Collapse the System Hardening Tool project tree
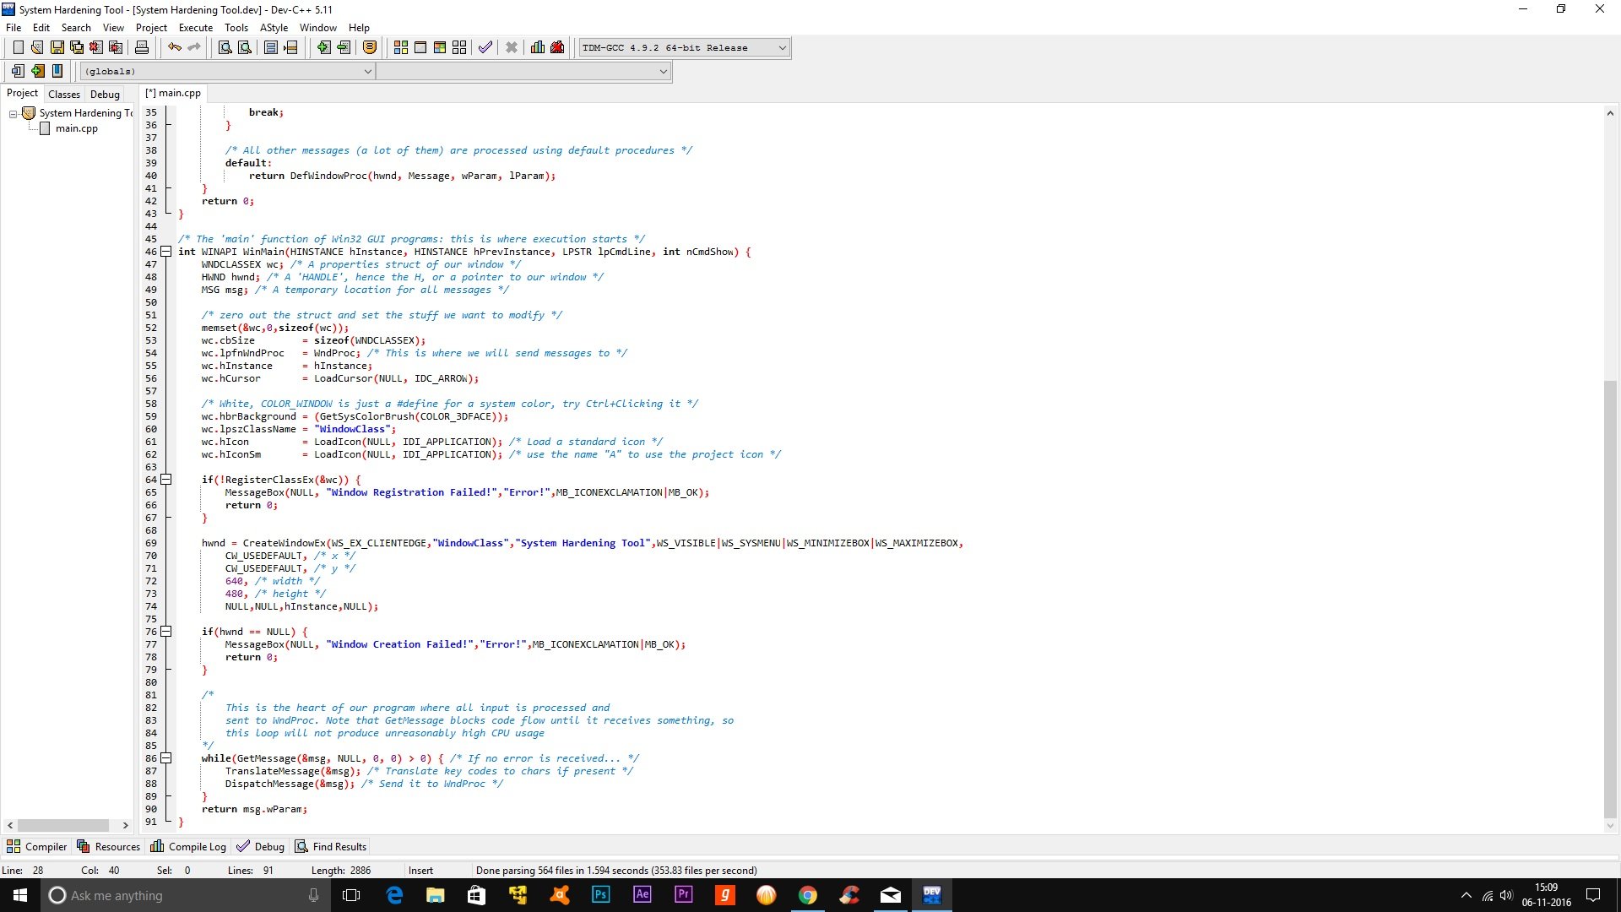 (x=14, y=113)
